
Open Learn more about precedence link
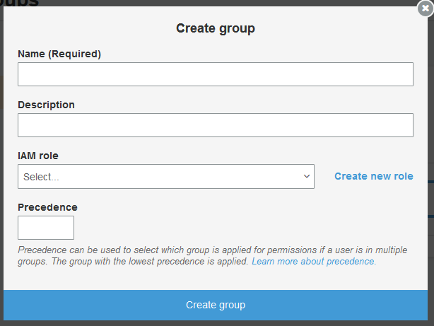point(314,261)
